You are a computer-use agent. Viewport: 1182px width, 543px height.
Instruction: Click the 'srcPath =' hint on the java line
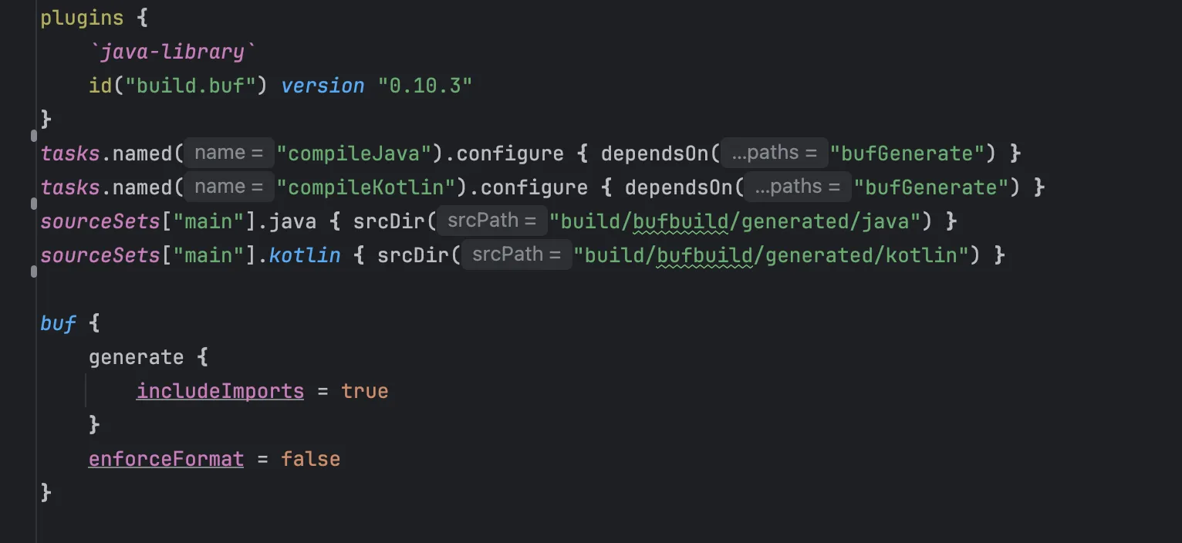pyautogui.click(x=492, y=221)
